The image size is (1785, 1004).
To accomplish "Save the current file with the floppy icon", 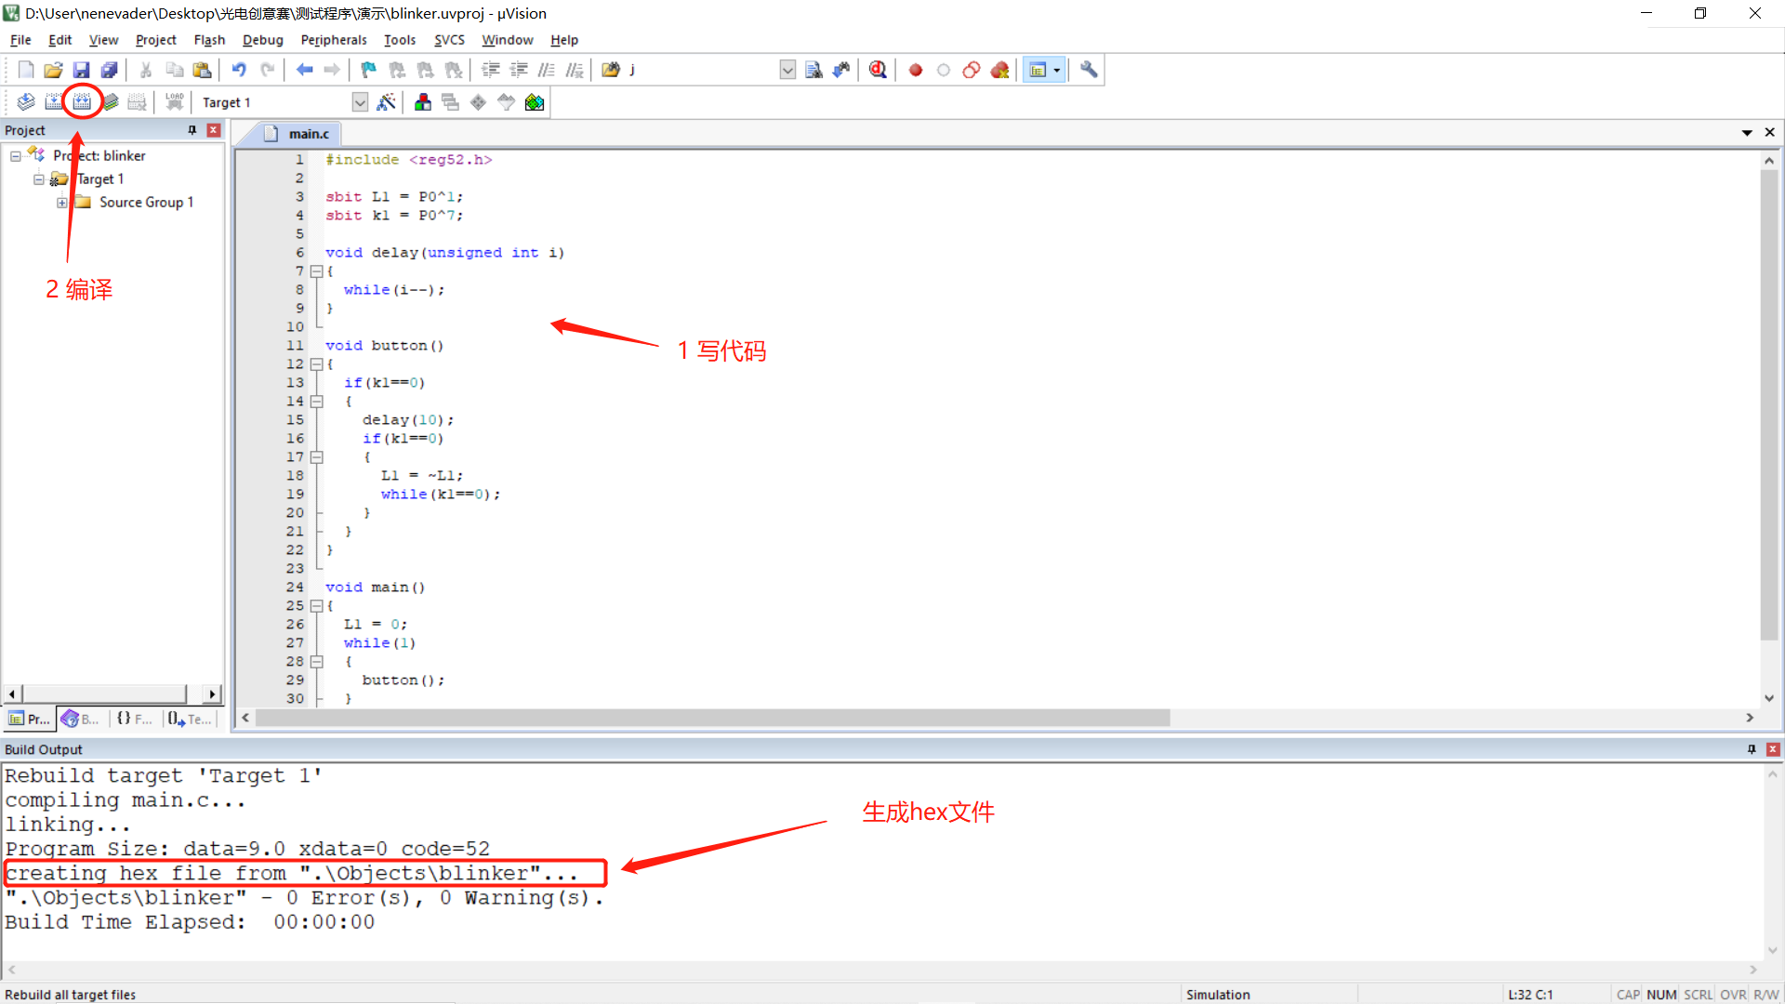I will coord(82,70).
